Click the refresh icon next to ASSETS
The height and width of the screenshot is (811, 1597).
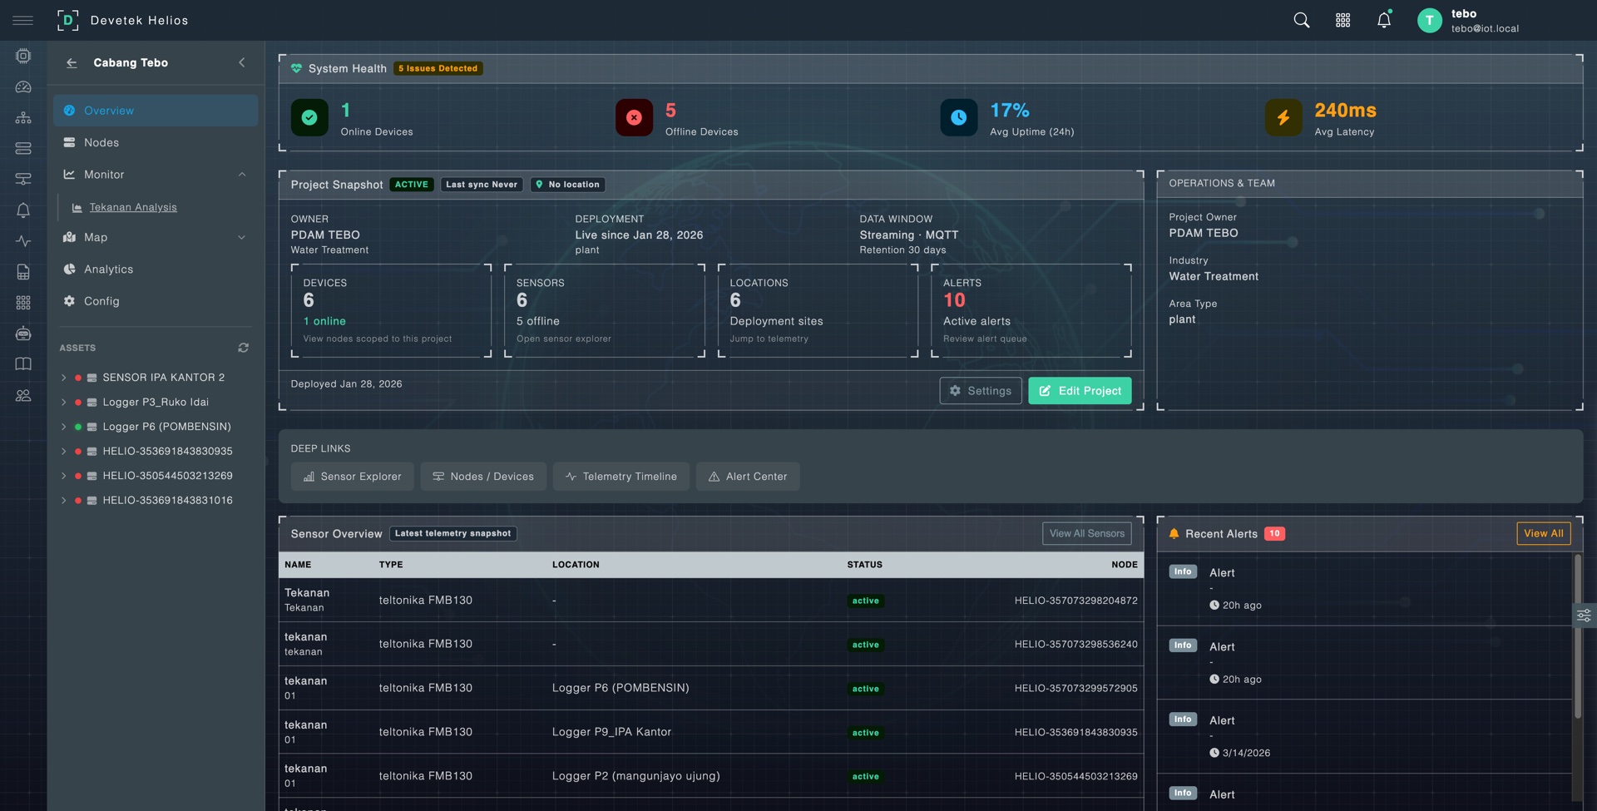point(243,348)
